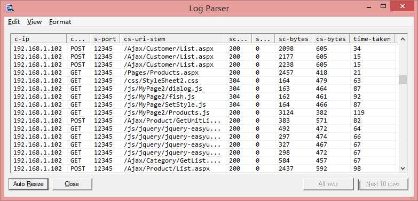Click the time-taken value 63
The image size is (418, 201).
coord(357,81)
